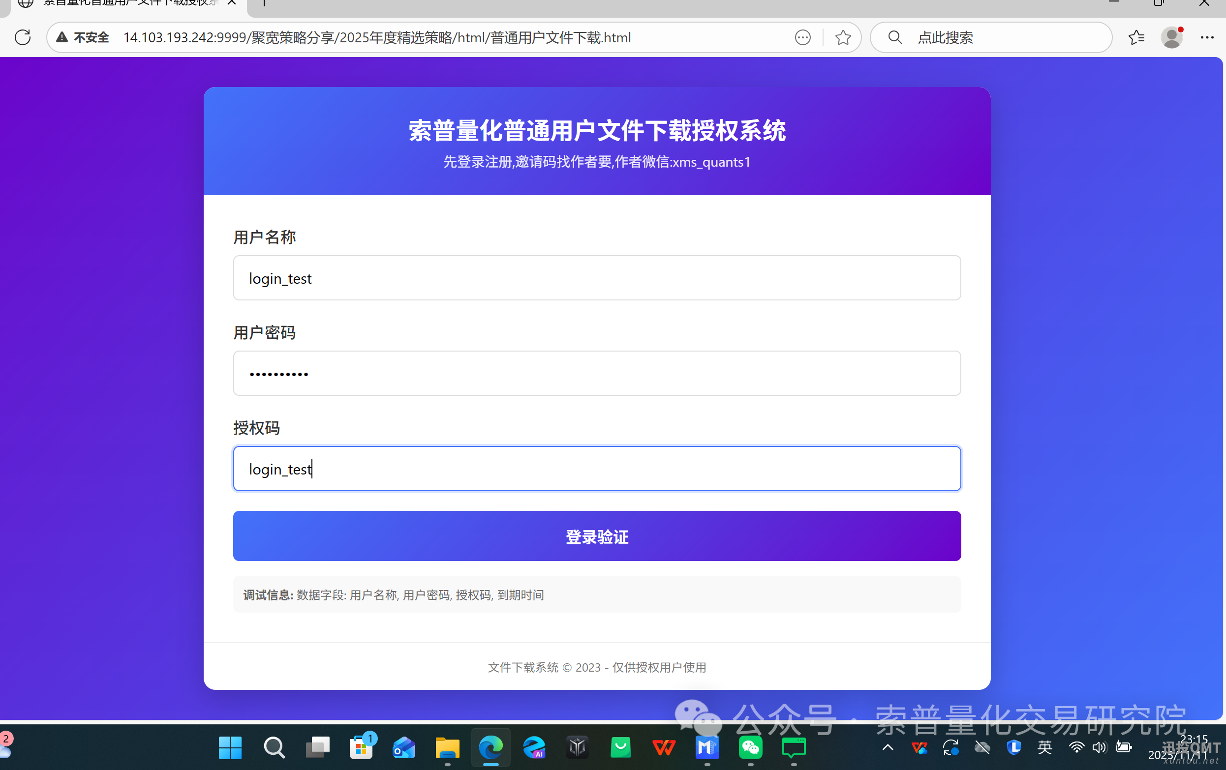Launch WPS Office from the taskbar
Viewport: 1226px width, 770px height.
click(x=664, y=747)
